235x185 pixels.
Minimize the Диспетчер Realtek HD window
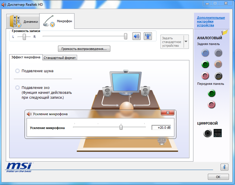click(x=207, y=4)
